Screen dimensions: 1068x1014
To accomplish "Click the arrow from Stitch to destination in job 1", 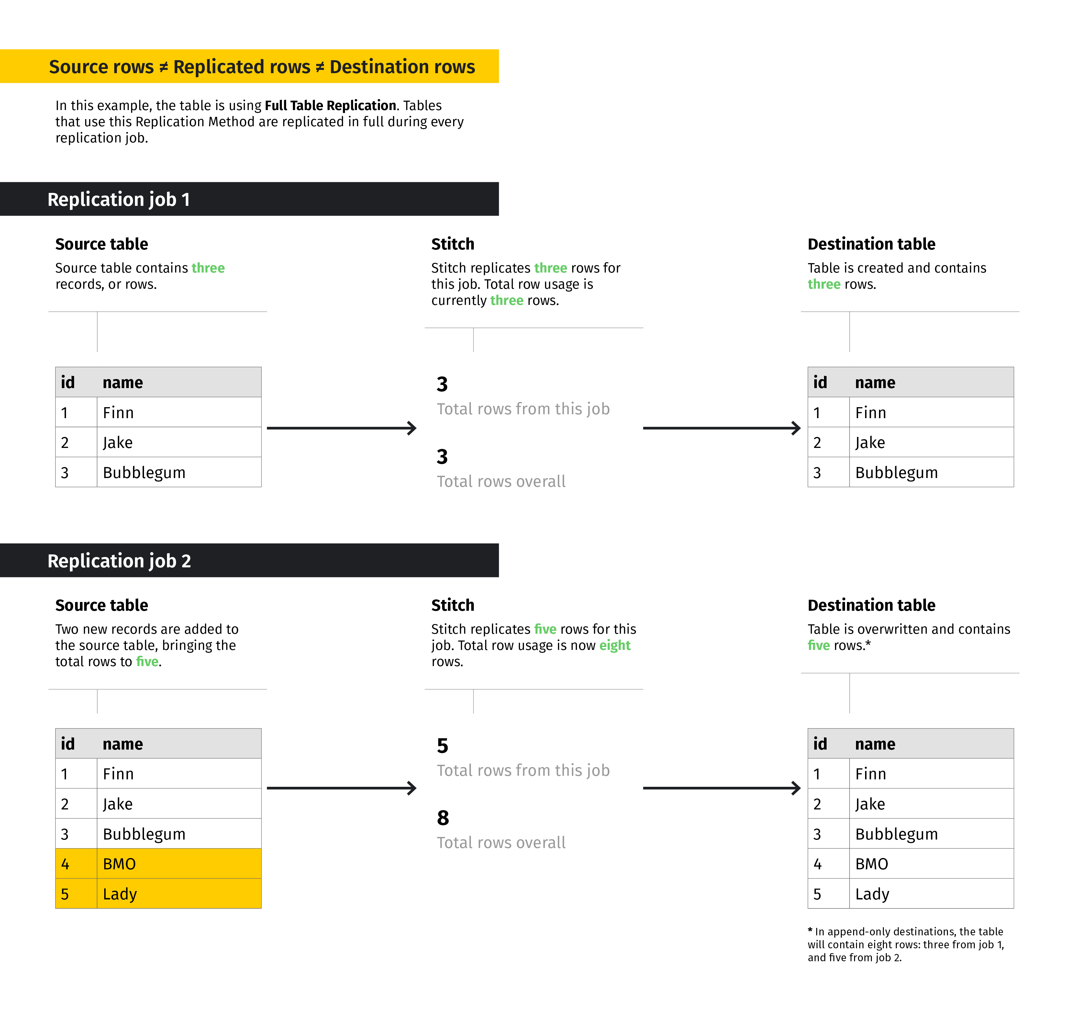I will [721, 428].
